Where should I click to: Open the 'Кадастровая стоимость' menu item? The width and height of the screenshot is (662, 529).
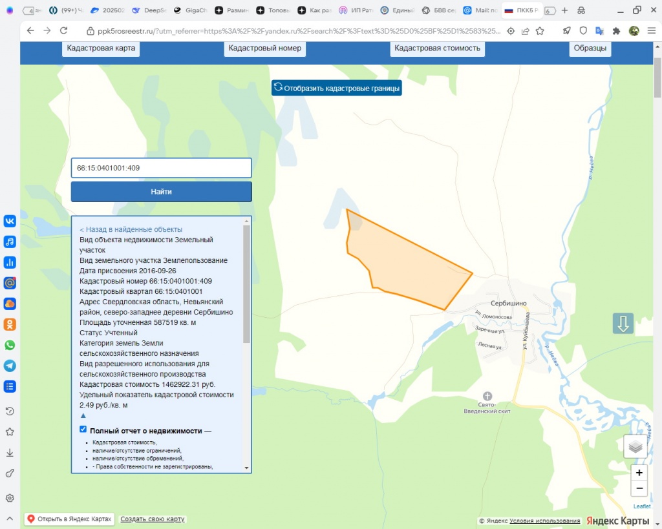point(437,48)
